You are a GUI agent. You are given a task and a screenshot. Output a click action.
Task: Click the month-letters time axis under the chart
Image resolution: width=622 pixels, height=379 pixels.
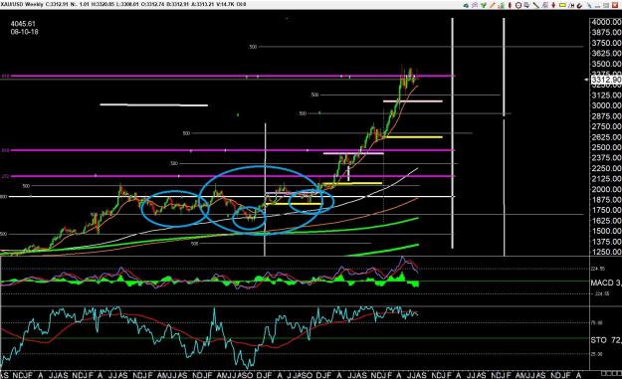coord(292,375)
